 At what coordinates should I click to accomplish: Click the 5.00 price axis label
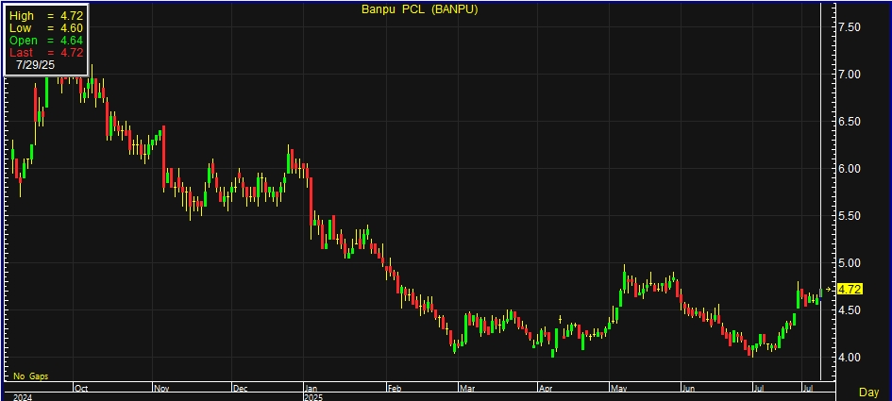tap(849, 263)
